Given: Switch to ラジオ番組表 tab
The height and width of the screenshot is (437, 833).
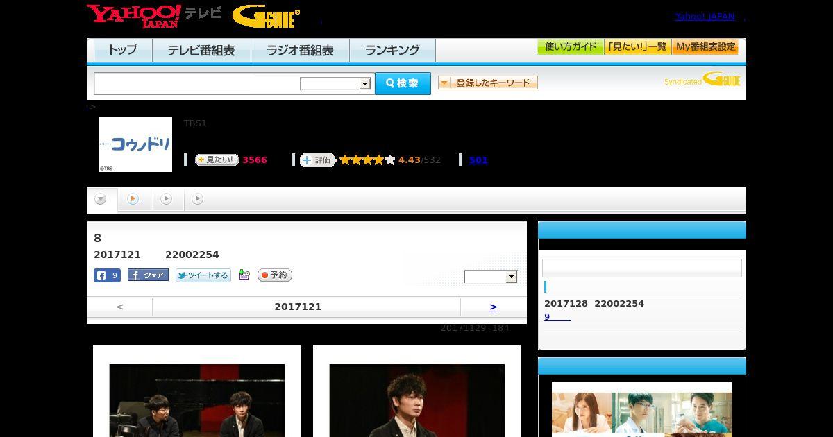Looking at the screenshot, I should click(x=300, y=50).
